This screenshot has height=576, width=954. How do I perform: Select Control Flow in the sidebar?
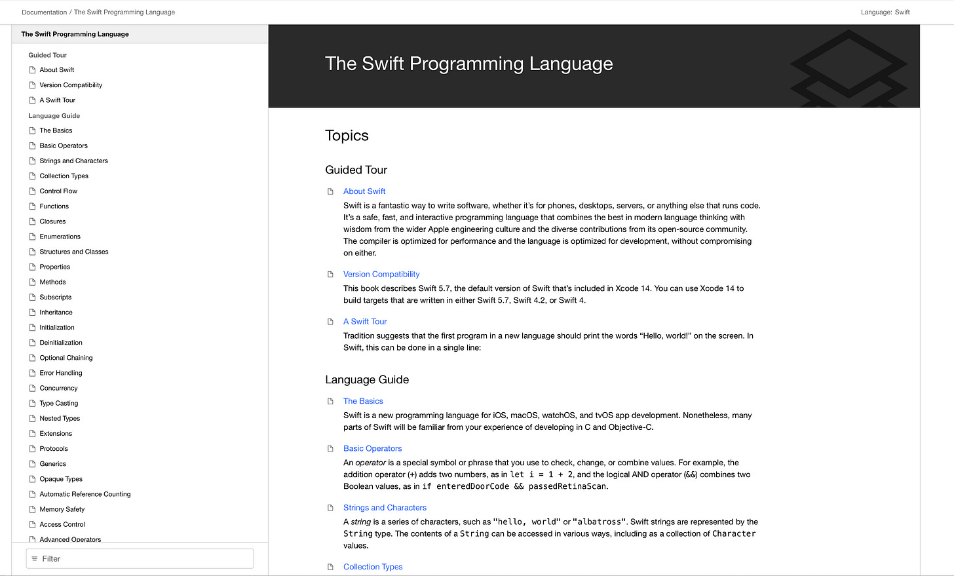(58, 191)
